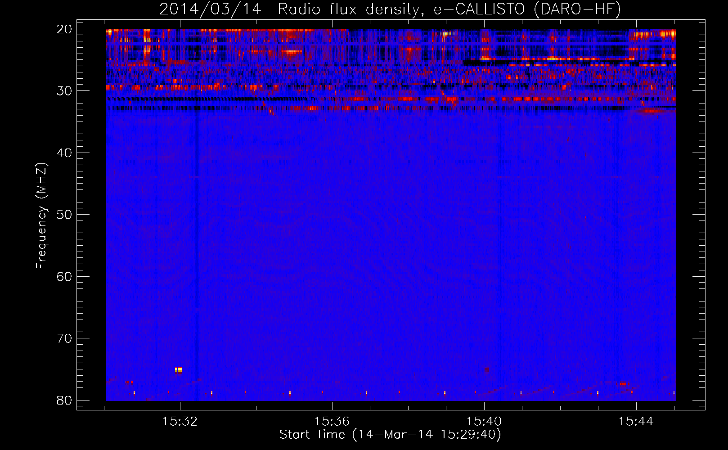Viewport: 728px width, 450px height.
Task: Click the 'Start Time (14-Mar-14 15:29:40)' label
Action: coord(390,435)
